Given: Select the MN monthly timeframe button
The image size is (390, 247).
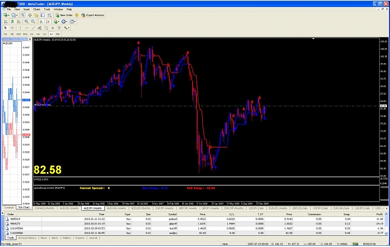Looking at the screenshot, I should point(57,34).
